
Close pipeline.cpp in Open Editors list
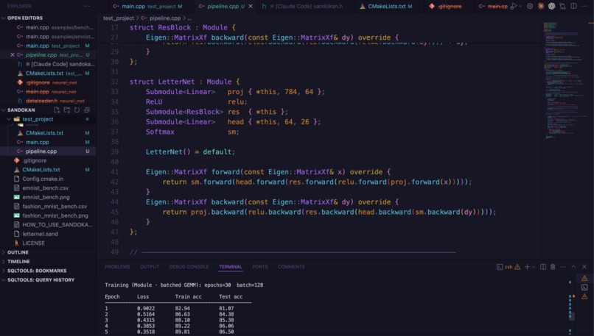click(x=12, y=55)
